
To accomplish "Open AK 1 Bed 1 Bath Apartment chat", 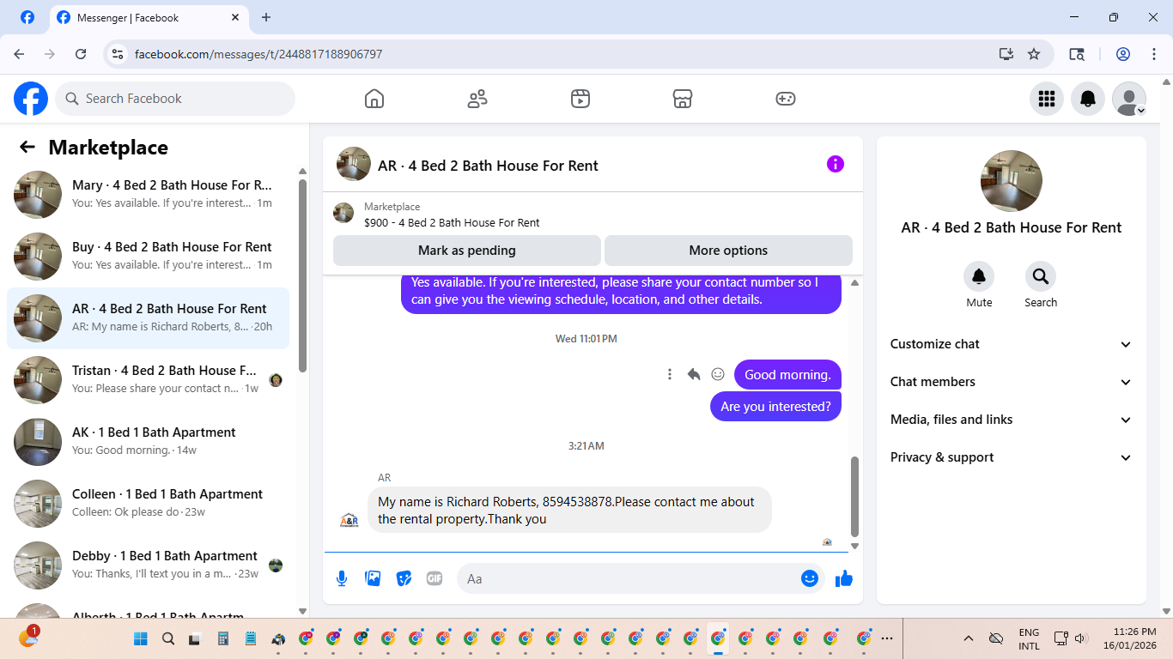I will tap(148, 442).
